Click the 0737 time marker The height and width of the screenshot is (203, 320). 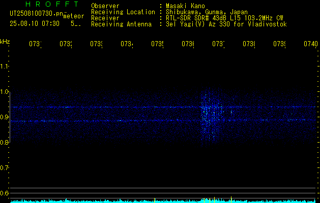click(218, 44)
